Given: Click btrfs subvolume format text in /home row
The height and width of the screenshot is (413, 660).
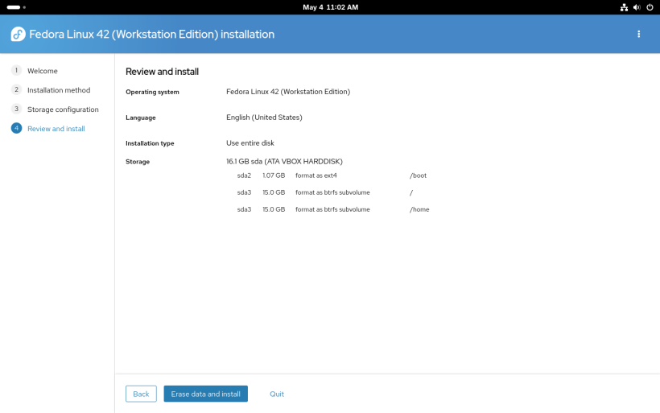Looking at the screenshot, I should pyautogui.click(x=332, y=209).
